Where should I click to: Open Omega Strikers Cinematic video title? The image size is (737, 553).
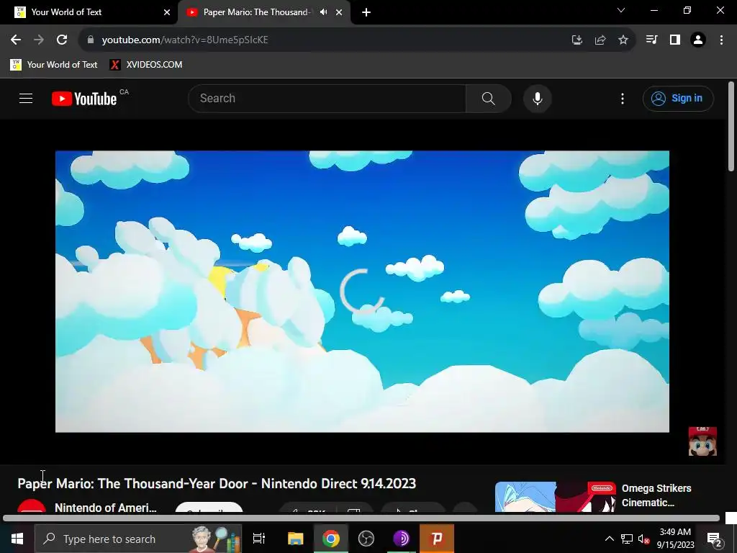coord(656,495)
